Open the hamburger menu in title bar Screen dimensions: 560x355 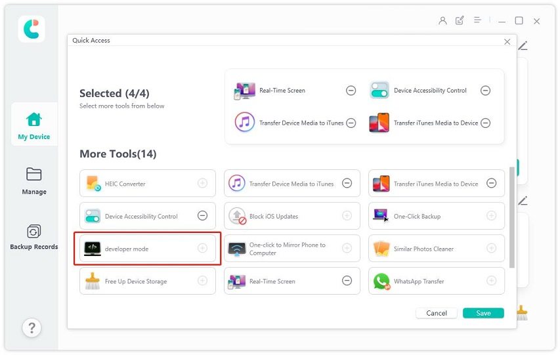[477, 20]
